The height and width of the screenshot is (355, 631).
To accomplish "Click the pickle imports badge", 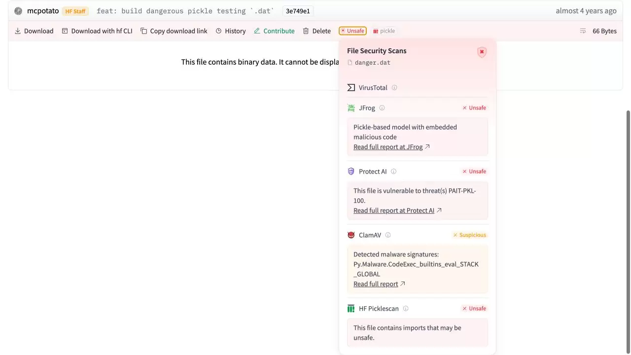I will (384, 31).
